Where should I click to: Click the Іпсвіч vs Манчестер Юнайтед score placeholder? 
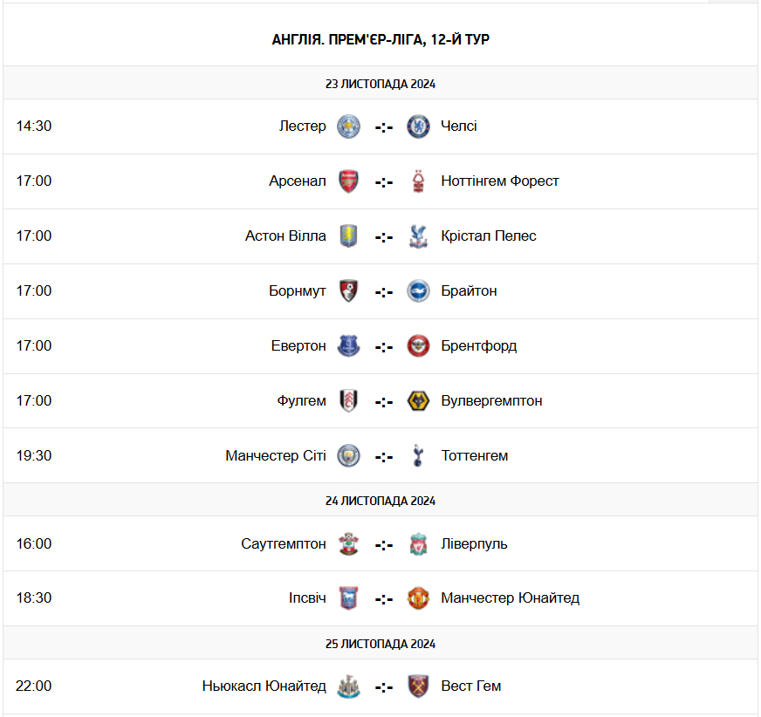point(384,599)
